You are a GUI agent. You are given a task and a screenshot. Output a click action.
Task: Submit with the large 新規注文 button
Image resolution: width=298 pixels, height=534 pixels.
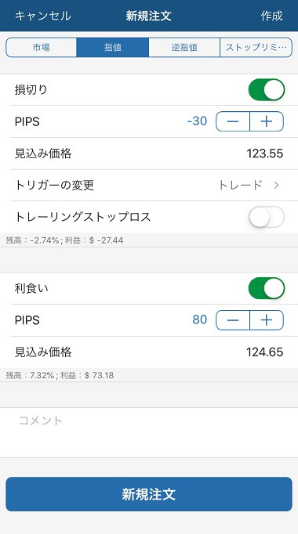click(149, 494)
